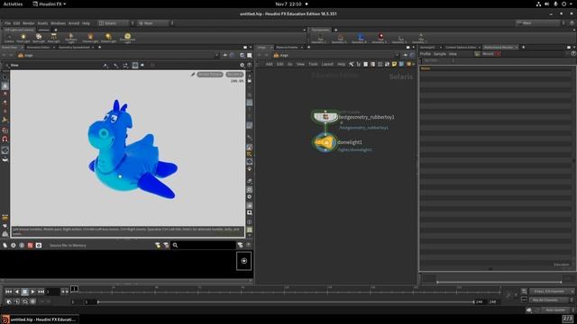Screen dimensions: 577x324
Task: Toggle loop mode icon below playback controls
Action: pos(24,301)
